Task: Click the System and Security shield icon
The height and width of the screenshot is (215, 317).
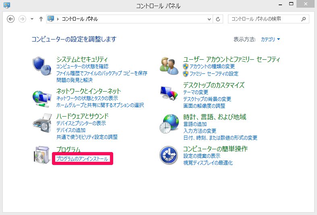Action: click(42, 66)
